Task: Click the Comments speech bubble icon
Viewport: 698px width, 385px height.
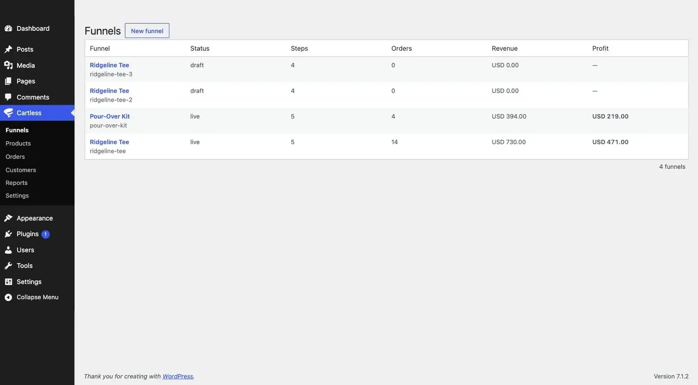Action: (8, 97)
